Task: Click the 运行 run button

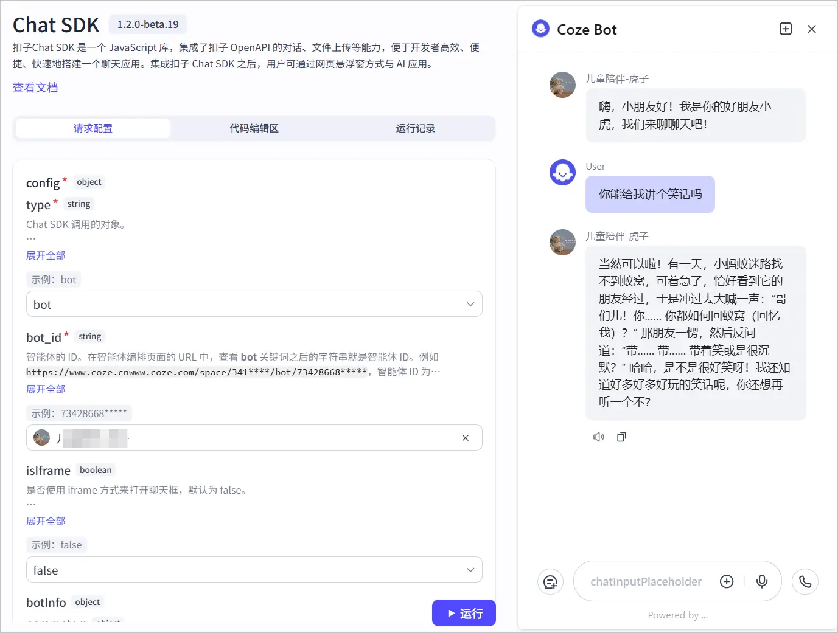Action: point(464,613)
